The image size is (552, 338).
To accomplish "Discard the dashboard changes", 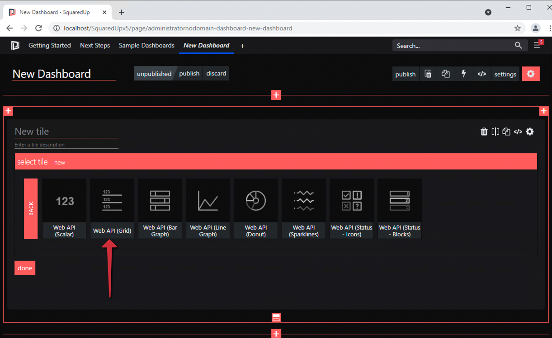I will tap(216, 73).
